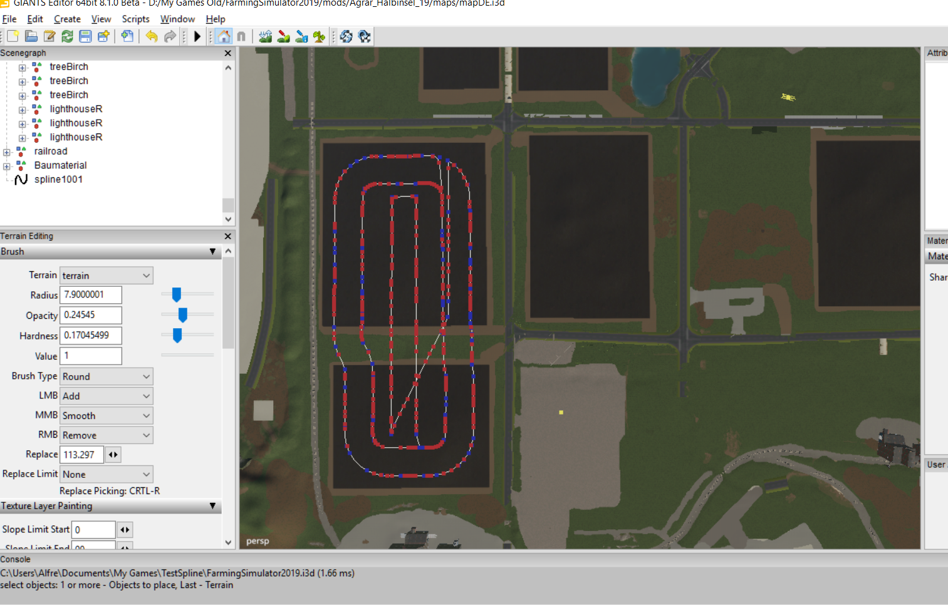Select spline1001 in the Scenegraph
This screenshot has height=605, width=948.
(x=58, y=179)
